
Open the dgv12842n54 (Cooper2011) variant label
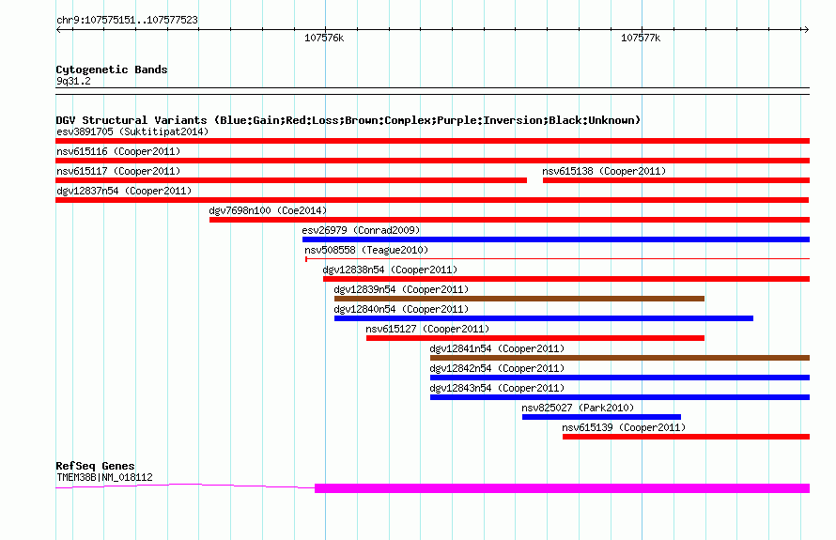(497, 368)
